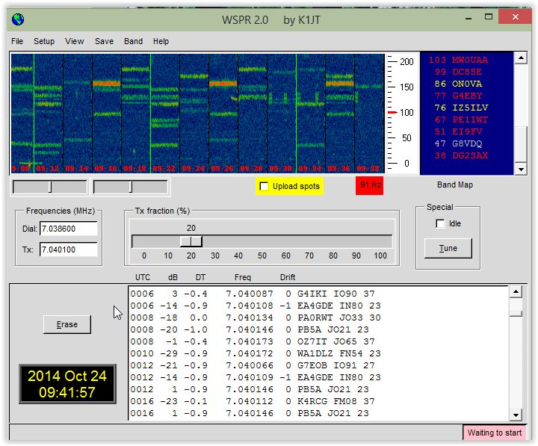
Task: Click the Band Map scroll up arrow
Action: pos(522,58)
